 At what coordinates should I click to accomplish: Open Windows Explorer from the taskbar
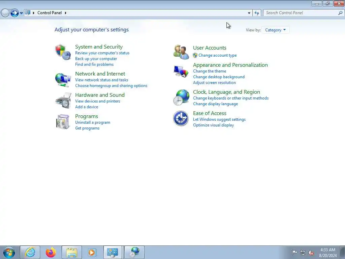coord(72,252)
